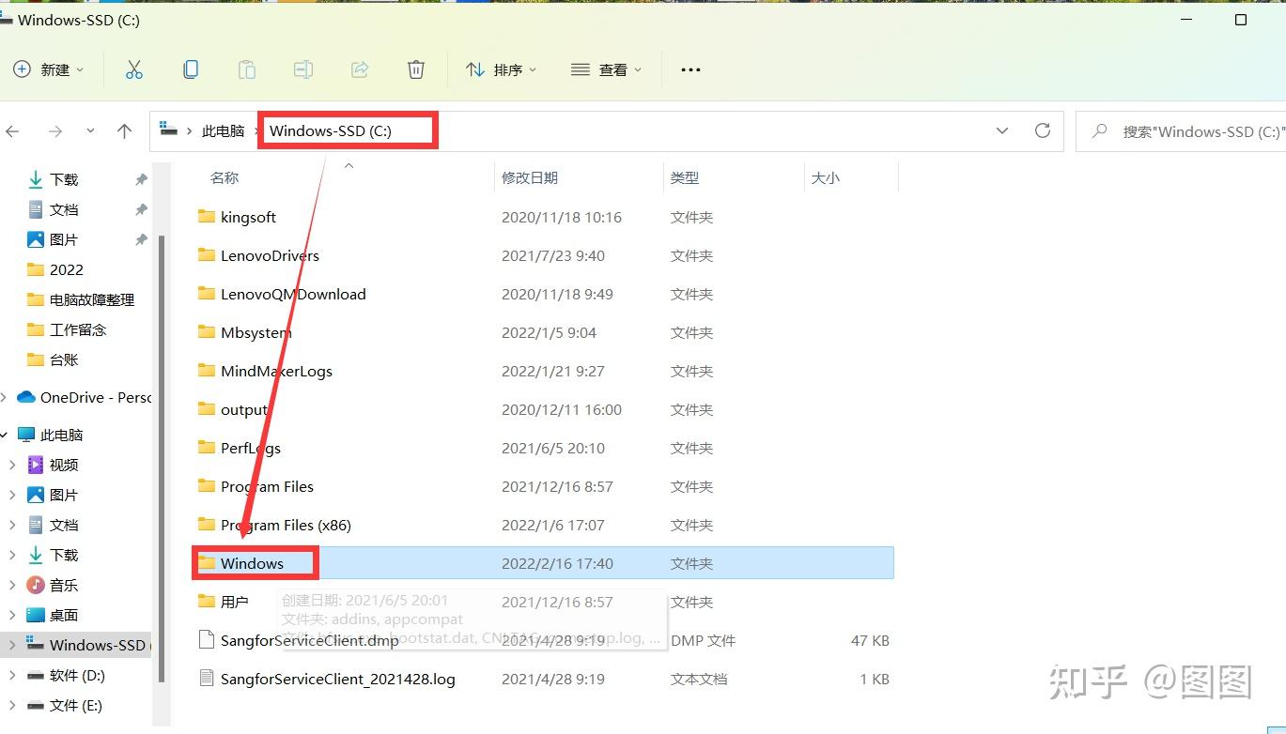Collapse the 此电脑 node in navigation tree

pos(7,435)
